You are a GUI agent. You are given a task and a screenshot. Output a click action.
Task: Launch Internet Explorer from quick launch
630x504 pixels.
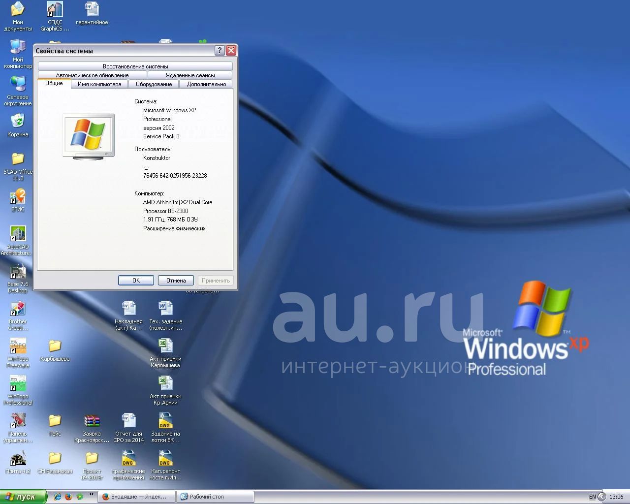57,497
